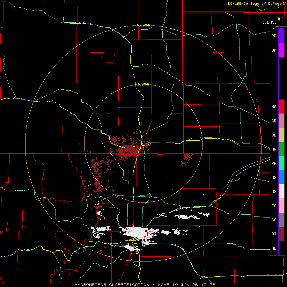This screenshot has height=287, width=287.
Task: Click the gray GC legend swatch
Action: [x=282, y=220]
